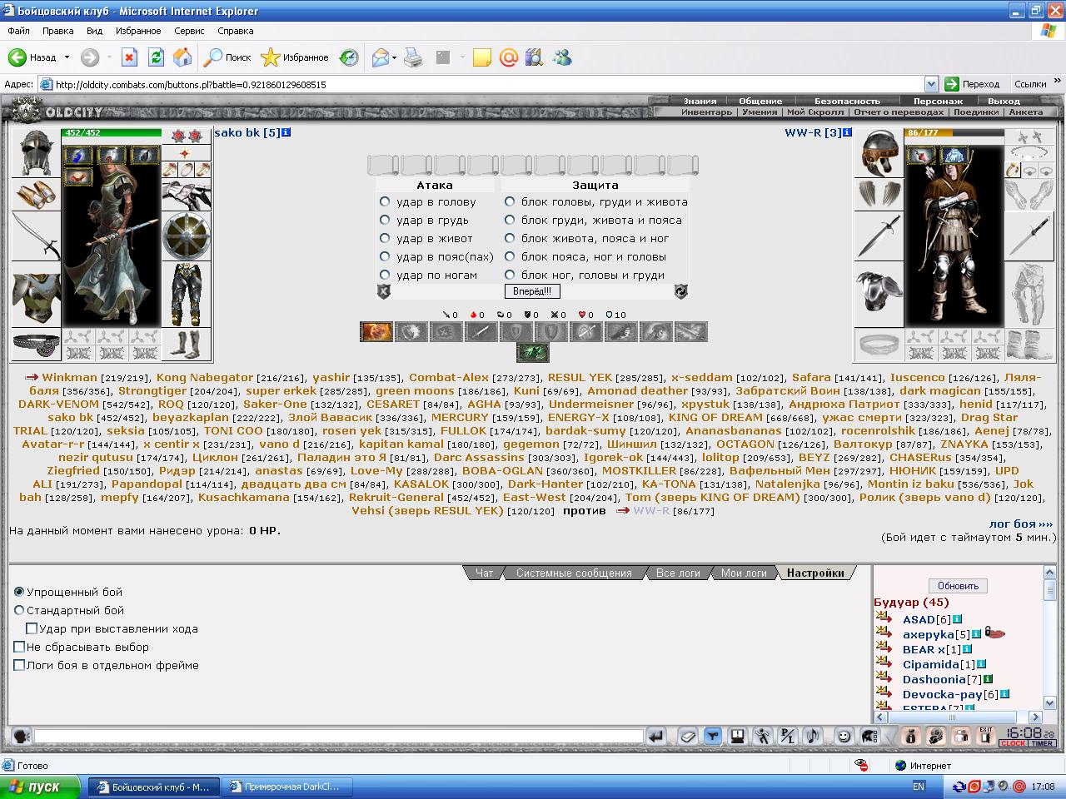1066x799 pixels.
Task: Click the eraser clear-chat icon
Action: coord(688,737)
